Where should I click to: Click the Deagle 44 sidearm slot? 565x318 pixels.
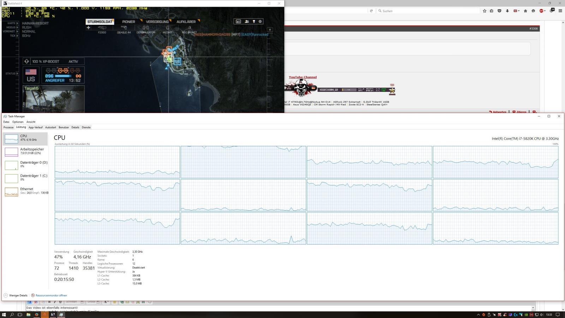click(x=124, y=30)
